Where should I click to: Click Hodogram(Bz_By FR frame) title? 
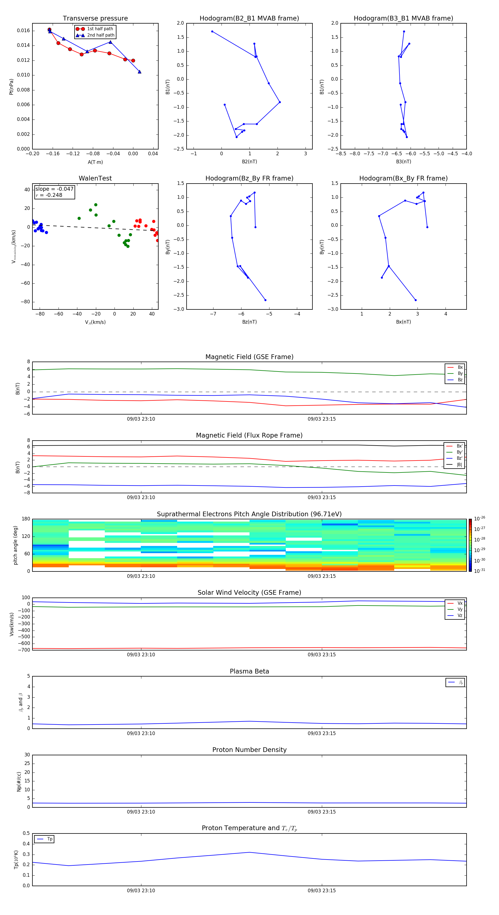[249, 178]
